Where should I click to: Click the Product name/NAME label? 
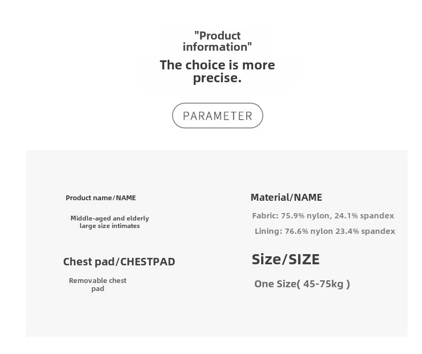click(x=100, y=198)
